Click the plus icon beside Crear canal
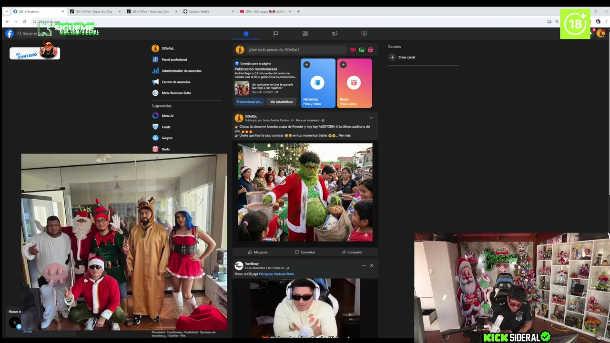The image size is (610, 343). click(x=392, y=57)
